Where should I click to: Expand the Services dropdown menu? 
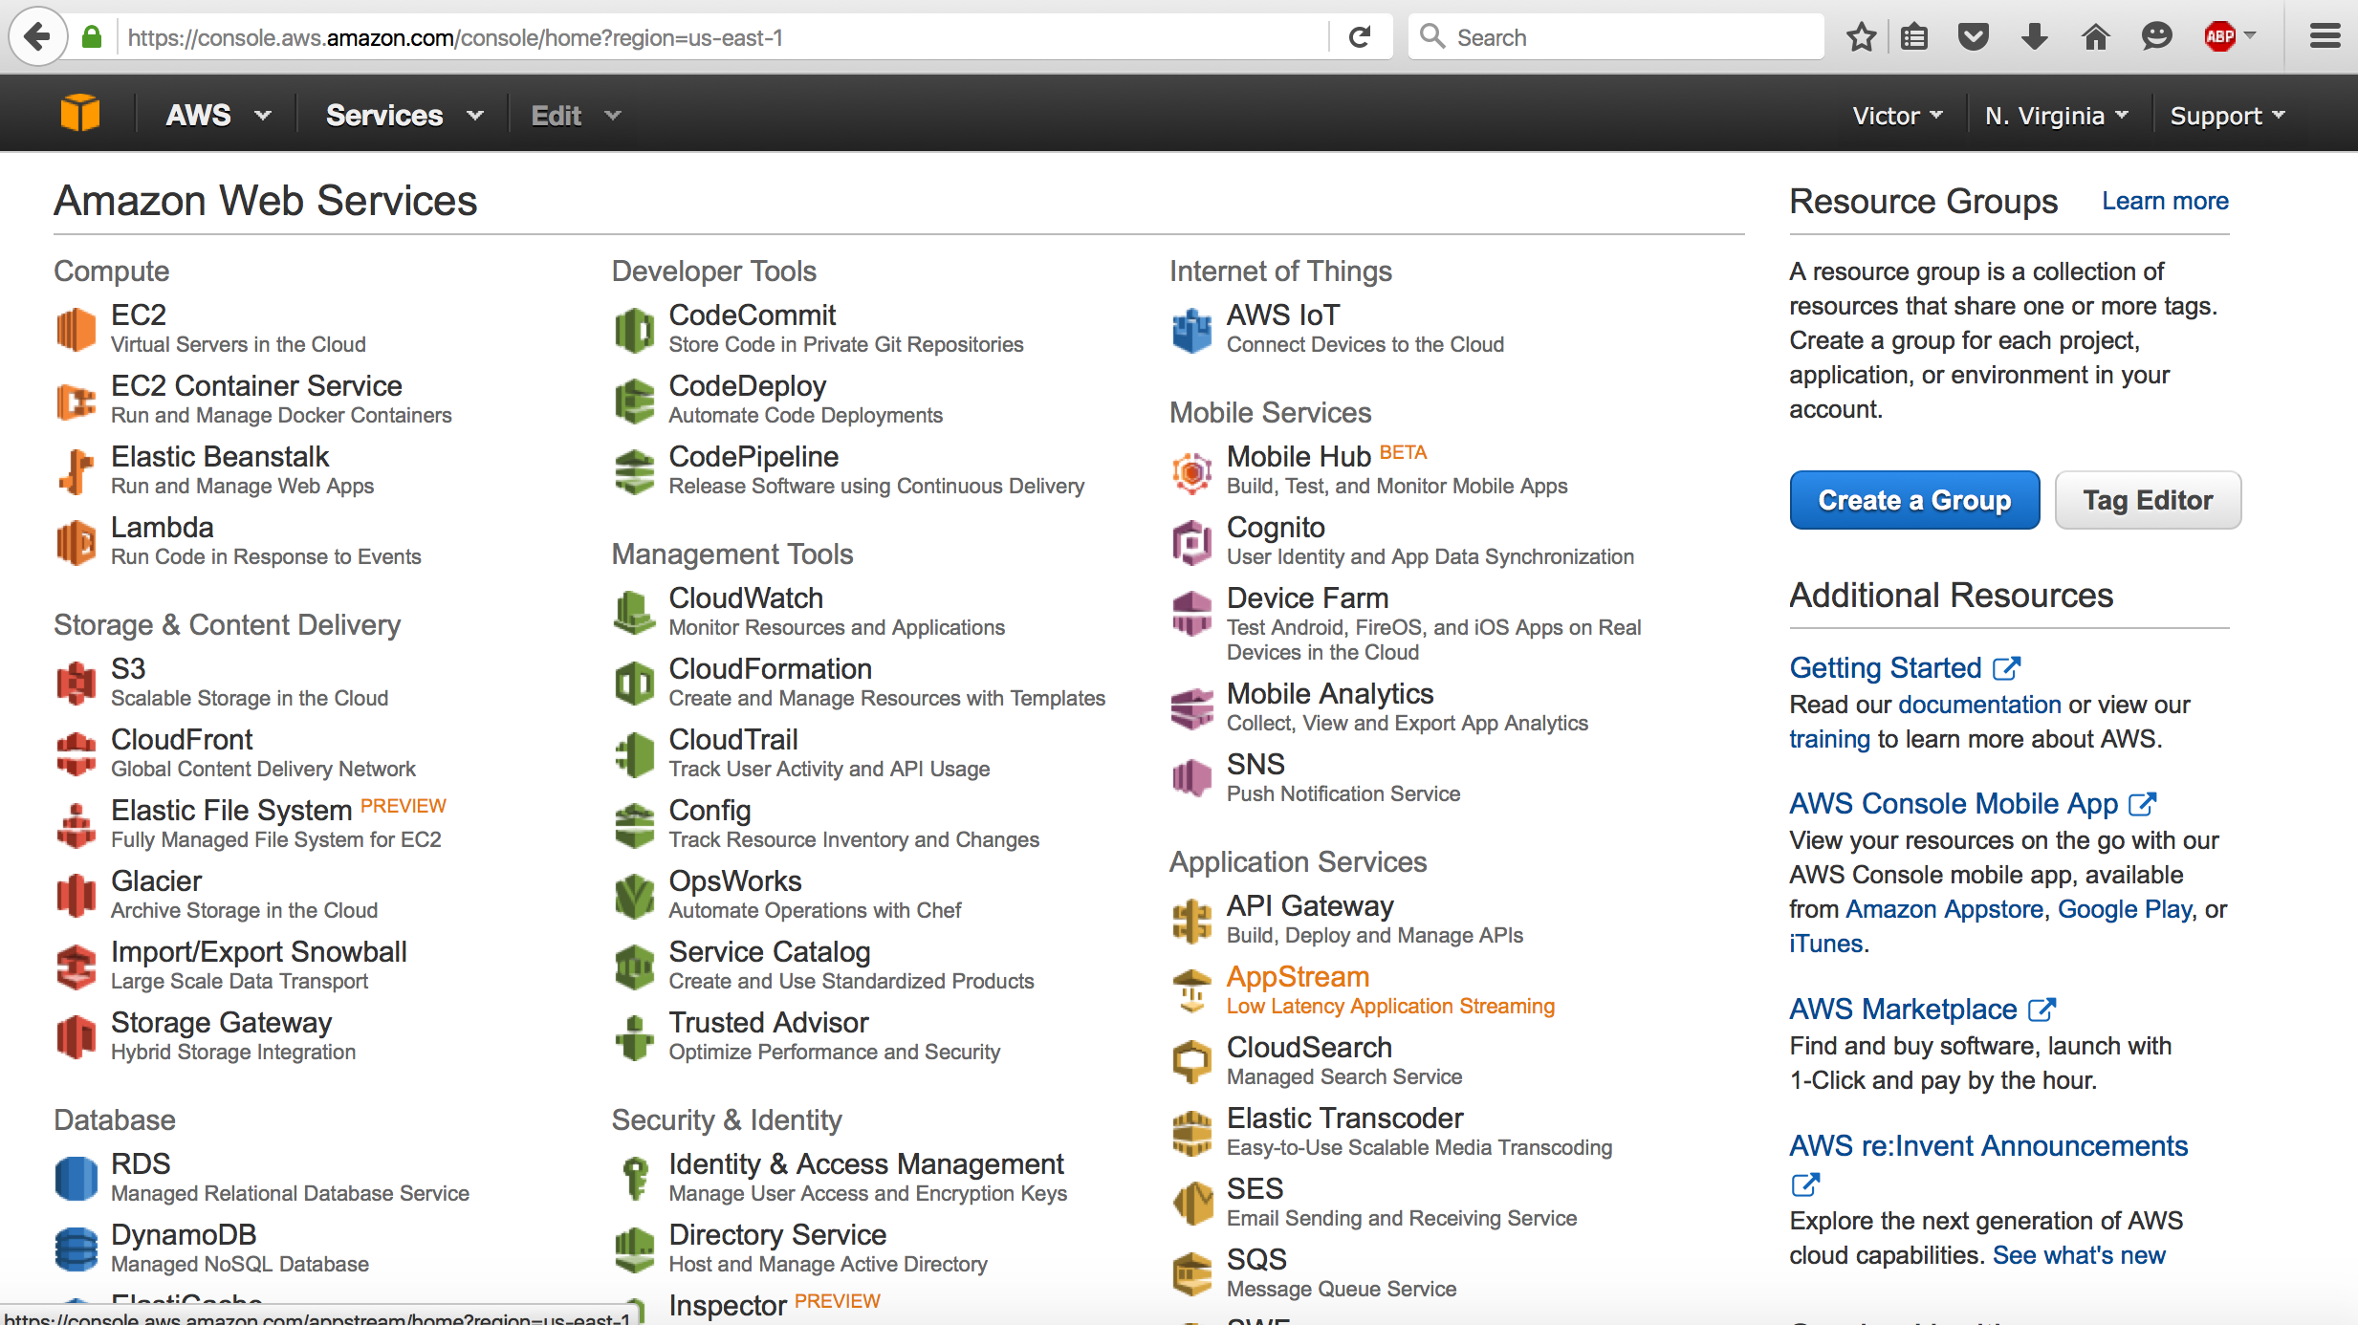[x=404, y=116]
